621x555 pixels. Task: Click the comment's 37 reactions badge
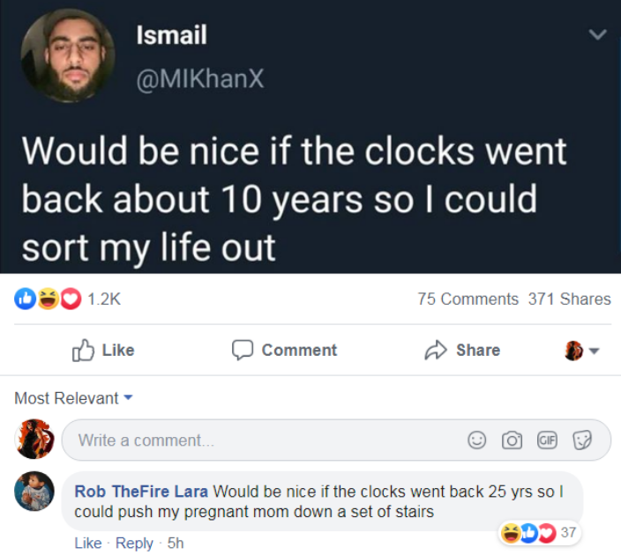pyautogui.click(x=537, y=532)
